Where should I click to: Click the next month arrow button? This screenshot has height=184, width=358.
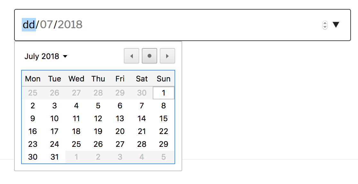pyautogui.click(x=167, y=56)
